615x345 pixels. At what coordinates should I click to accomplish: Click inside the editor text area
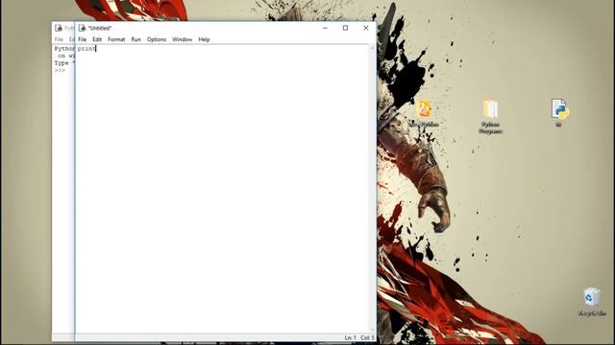click(x=222, y=189)
